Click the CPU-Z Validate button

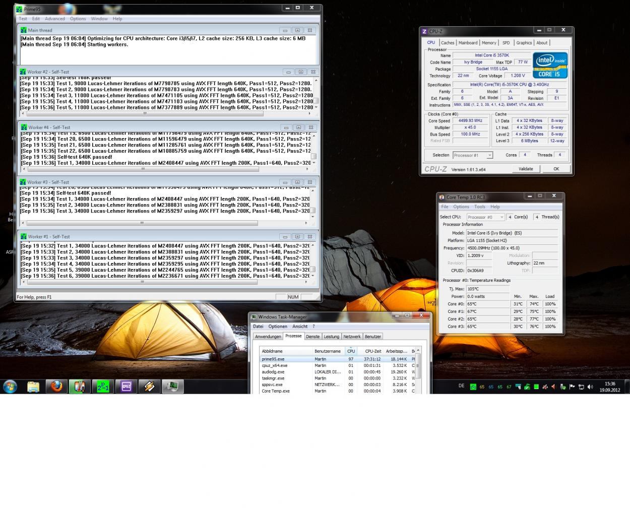click(526, 169)
